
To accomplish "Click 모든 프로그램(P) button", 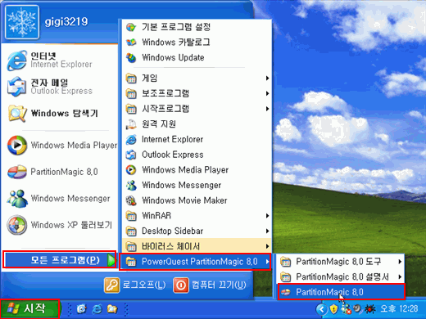I will pos(60,260).
